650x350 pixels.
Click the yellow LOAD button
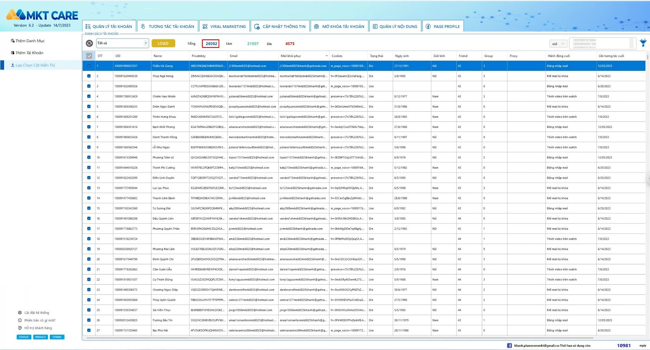[x=163, y=43]
